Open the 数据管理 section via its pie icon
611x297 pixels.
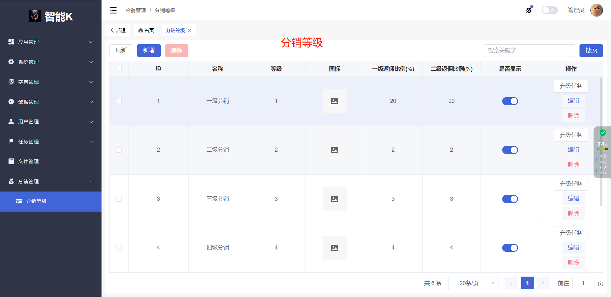pyautogui.click(x=11, y=102)
